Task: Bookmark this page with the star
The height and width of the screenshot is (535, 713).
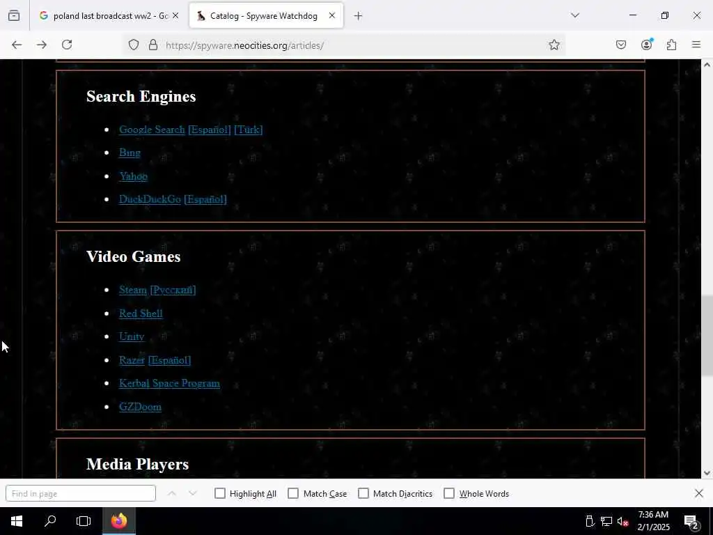Action: coord(554,45)
